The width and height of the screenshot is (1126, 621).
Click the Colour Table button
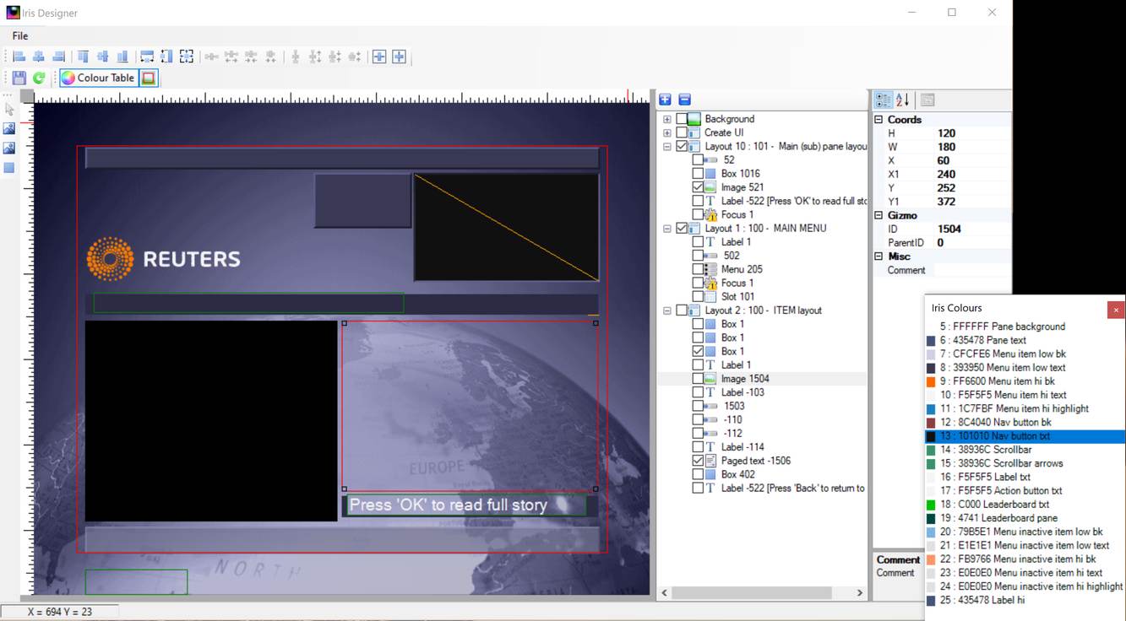(x=97, y=78)
